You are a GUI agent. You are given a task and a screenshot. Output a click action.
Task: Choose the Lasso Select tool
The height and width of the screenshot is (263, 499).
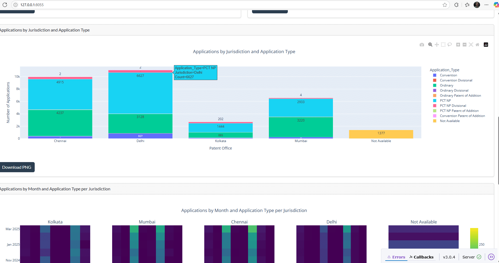point(450,45)
